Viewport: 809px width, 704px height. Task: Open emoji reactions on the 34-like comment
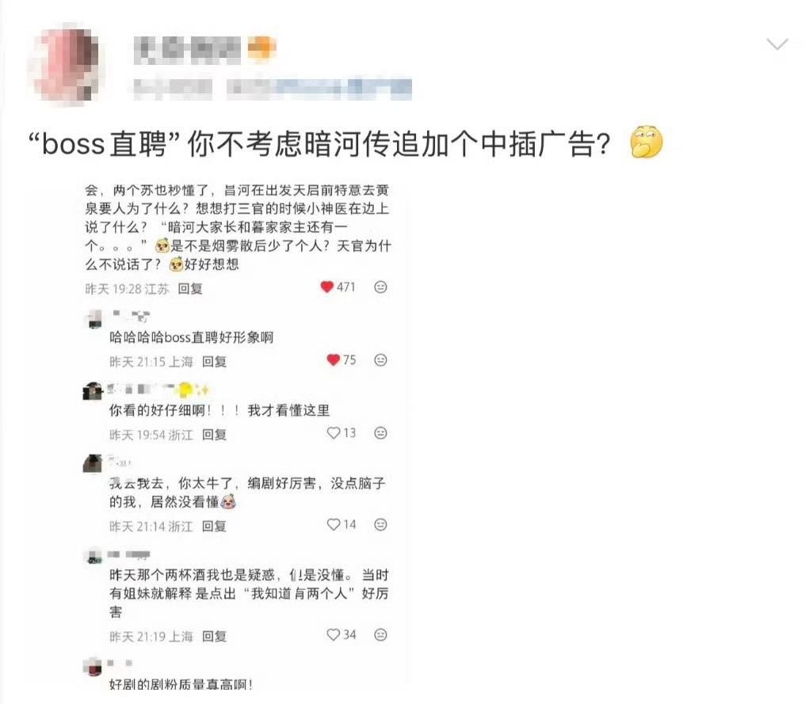click(380, 635)
